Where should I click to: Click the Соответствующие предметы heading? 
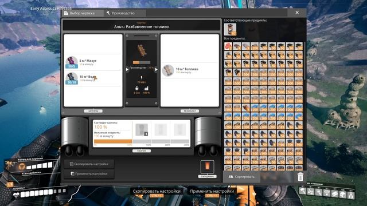pos(245,21)
